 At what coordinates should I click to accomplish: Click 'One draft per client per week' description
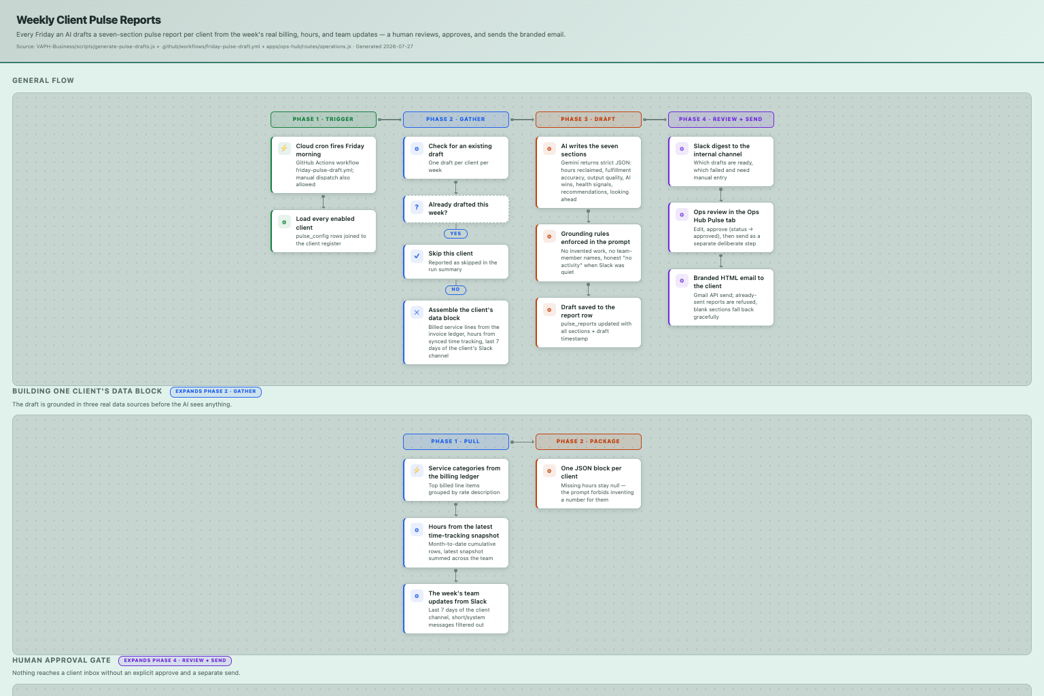click(x=459, y=167)
